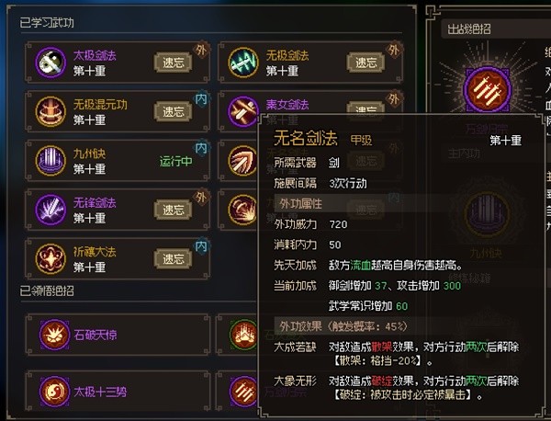Click the 外 tag on 太极剑法
This screenshot has height=421, width=551.
pyautogui.click(x=201, y=50)
